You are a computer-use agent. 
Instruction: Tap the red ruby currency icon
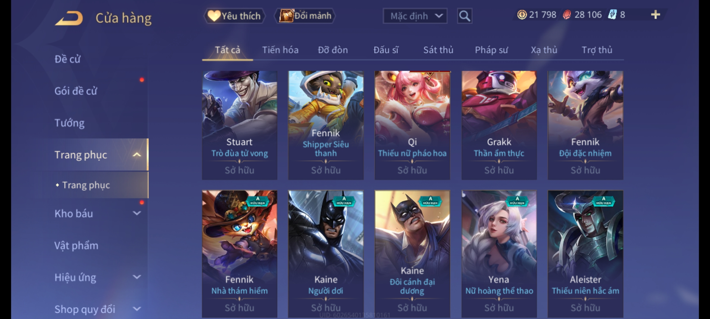point(567,15)
